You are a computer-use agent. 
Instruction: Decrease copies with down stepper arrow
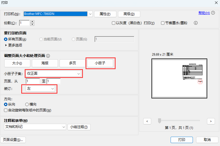click(x=32, y=24)
